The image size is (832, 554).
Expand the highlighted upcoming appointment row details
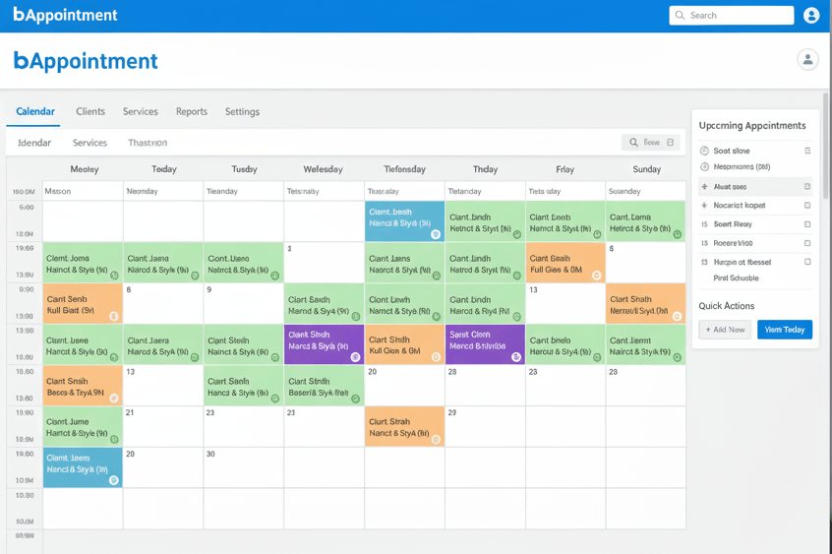tap(807, 187)
